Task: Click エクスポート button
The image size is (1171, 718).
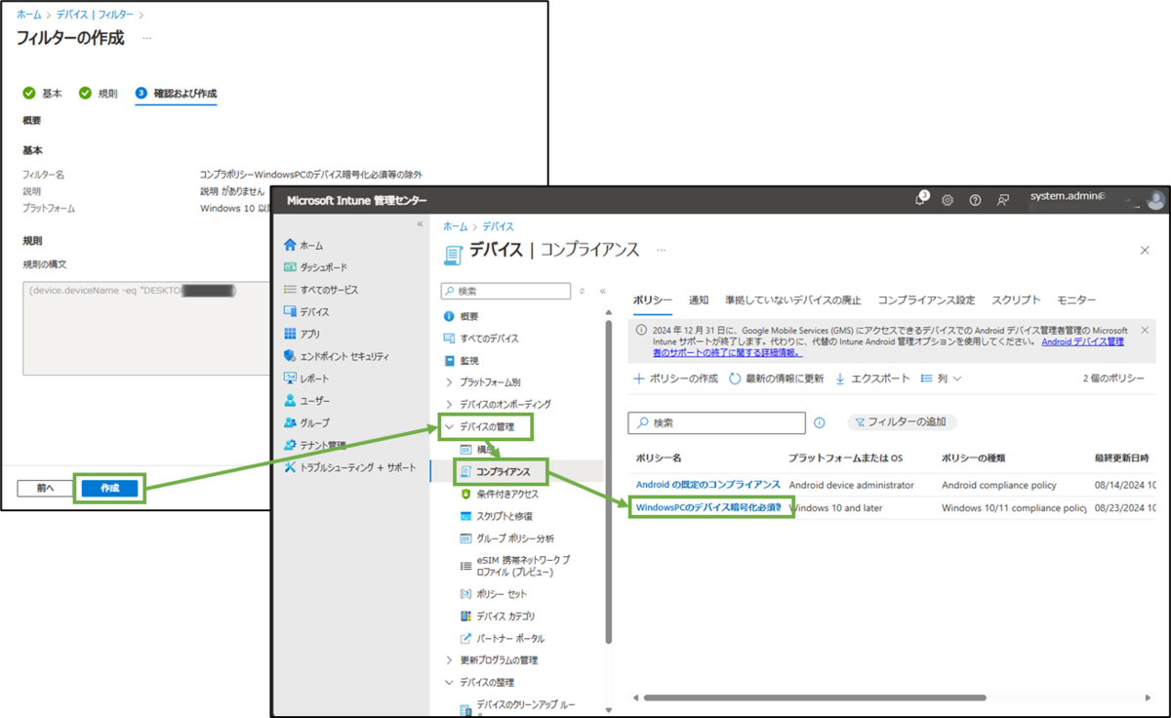Action: tap(872, 379)
